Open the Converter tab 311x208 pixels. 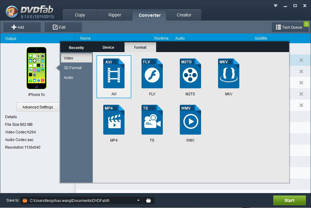pyautogui.click(x=149, y=15)
